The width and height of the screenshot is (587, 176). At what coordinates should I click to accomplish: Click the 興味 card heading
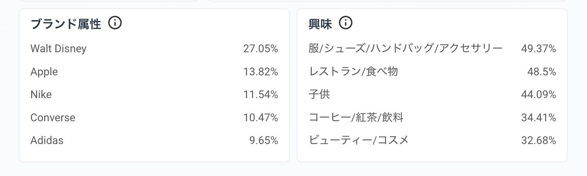point(320,24)
